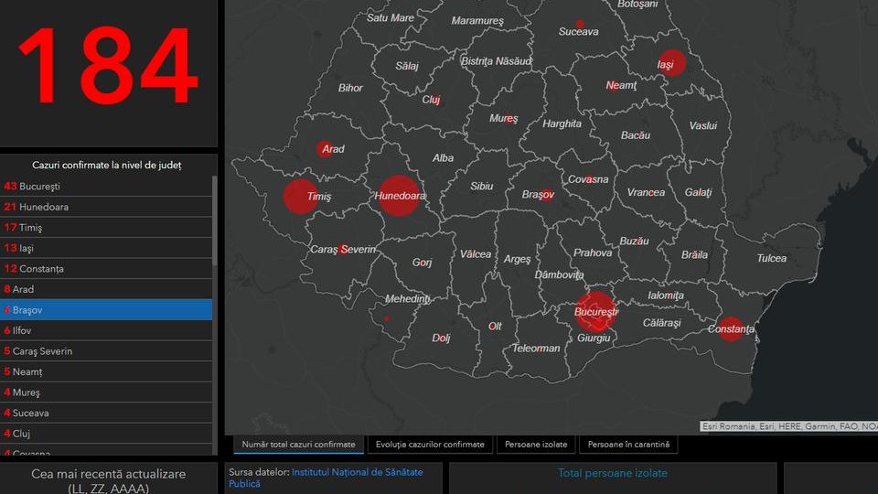Click the large red Hunedoara circle on map

pos(399,196)
